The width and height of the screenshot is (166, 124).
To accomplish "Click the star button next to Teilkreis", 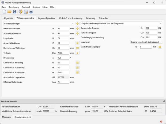I will pyautogui.click(x=77, y=53).
